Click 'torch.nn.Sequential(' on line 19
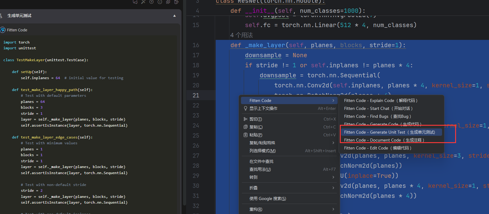The image size is (489, 214). (x=344, y=75)
